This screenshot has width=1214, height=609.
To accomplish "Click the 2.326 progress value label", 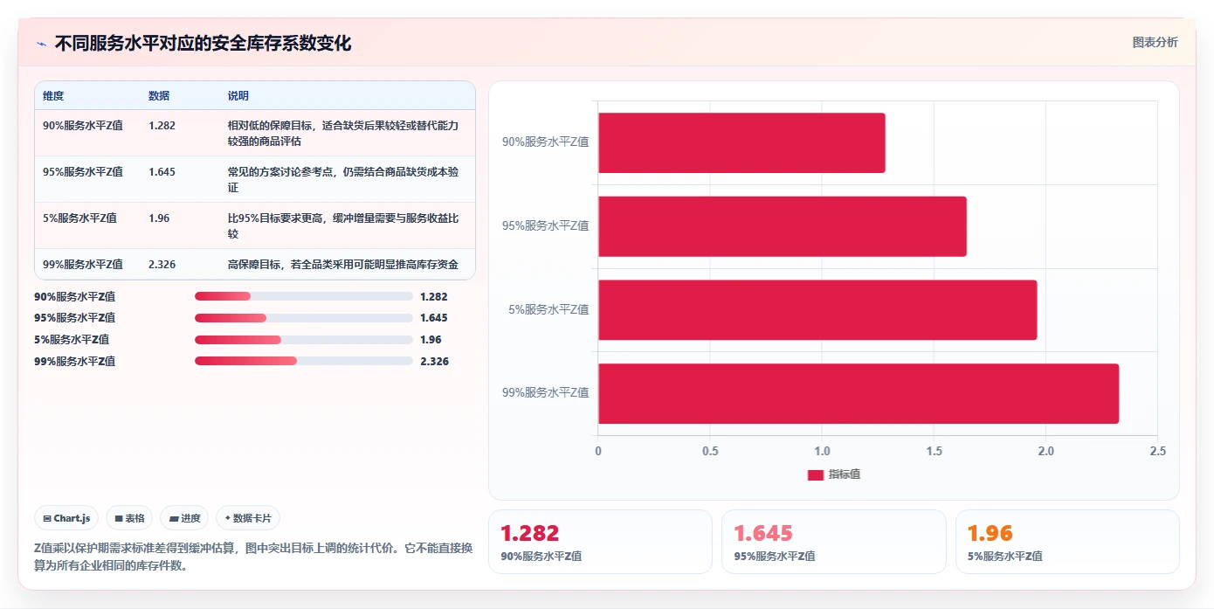I will click(x=434, y=361).
